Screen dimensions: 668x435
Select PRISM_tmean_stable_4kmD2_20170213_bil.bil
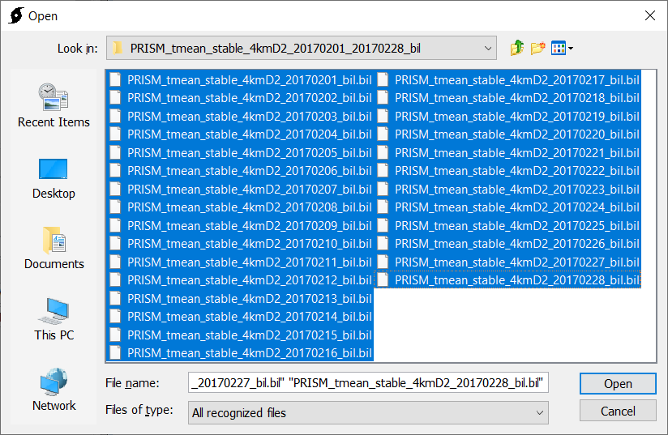(241, 298)
